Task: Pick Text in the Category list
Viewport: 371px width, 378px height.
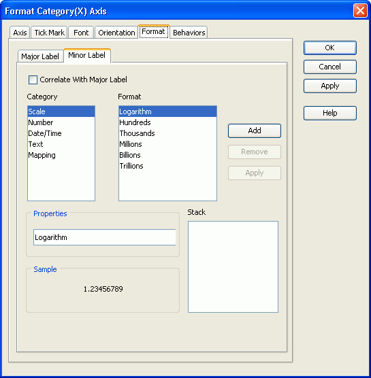Action: [x=61, y=144]
